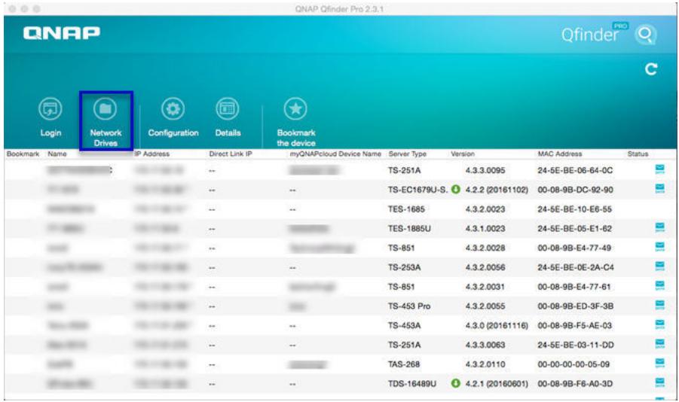Click version 4.3.2.0056

[x=485, y=267]
